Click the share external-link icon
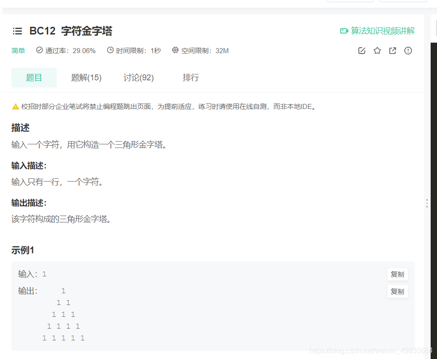This screenshot has height=359, width=437. [x=392, y=51]
